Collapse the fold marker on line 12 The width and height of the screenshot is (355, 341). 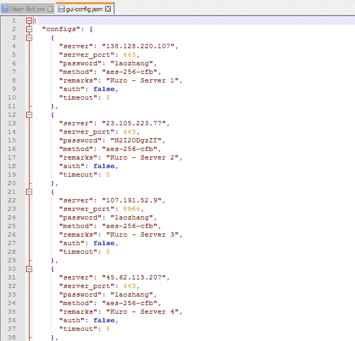pos(29,115)
